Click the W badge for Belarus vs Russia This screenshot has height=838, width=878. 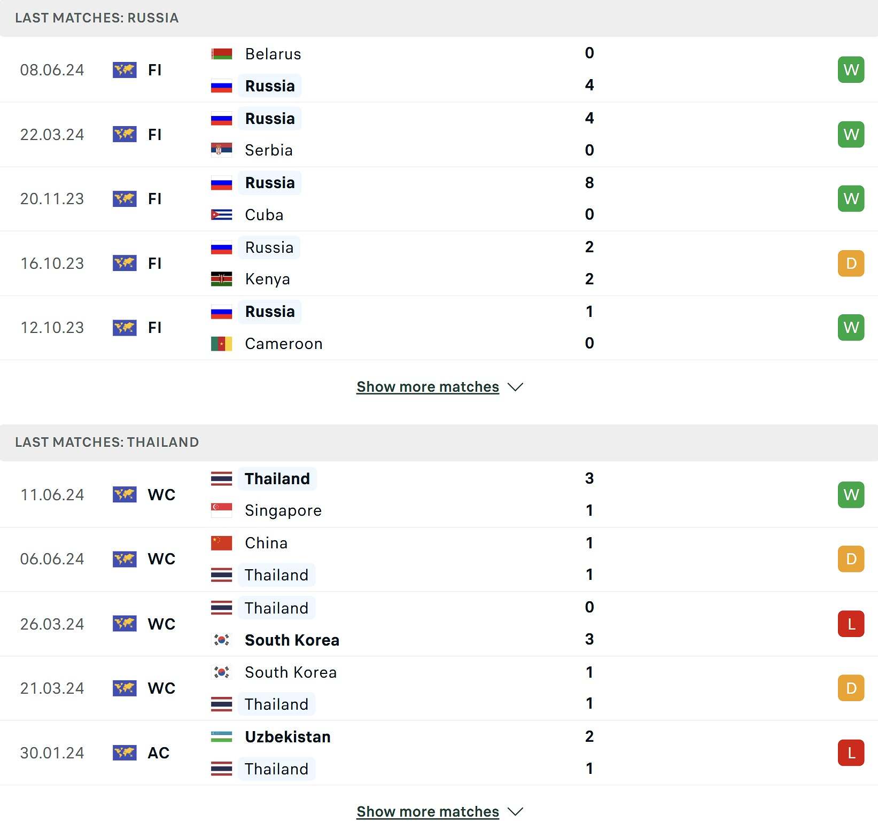point(851,70)
